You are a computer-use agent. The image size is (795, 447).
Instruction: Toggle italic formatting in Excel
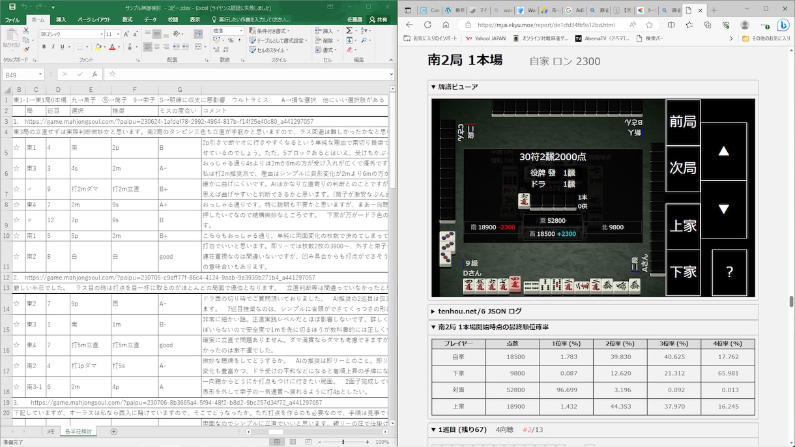coord(53,47)
